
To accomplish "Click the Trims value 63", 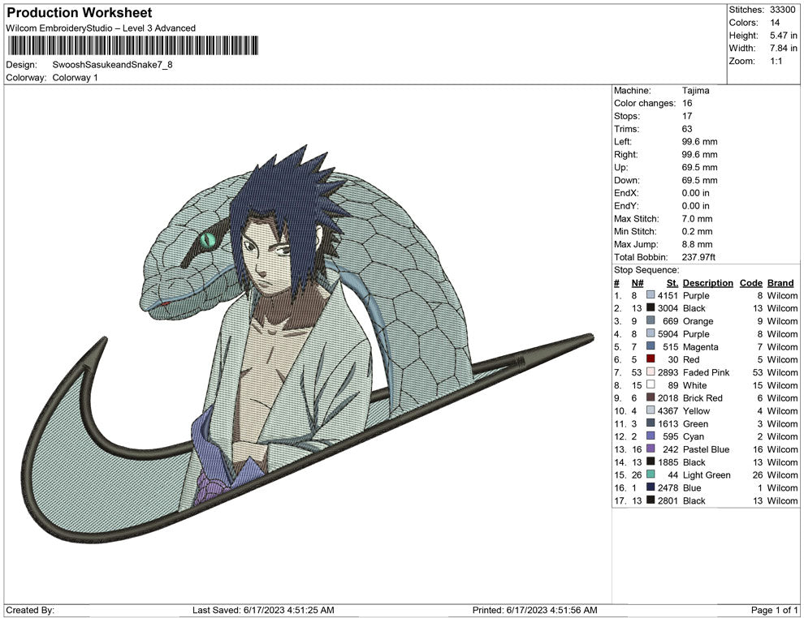I will (x=687, y=128).
